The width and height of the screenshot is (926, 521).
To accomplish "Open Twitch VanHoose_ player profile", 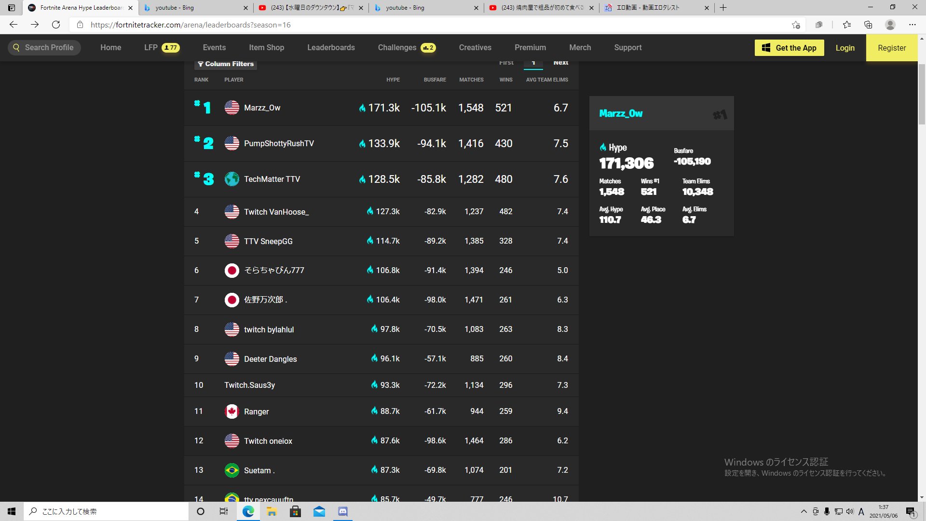I will (276, 212).
